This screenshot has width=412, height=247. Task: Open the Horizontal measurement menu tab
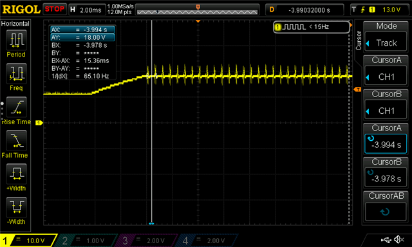[15, 24]
